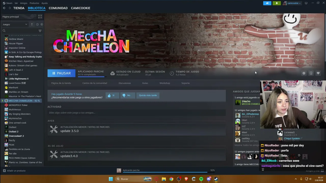The width and height of the screenshot is (326, 183).
Task: Launch Brave browser from the taskbar
Action: (186, 179)
